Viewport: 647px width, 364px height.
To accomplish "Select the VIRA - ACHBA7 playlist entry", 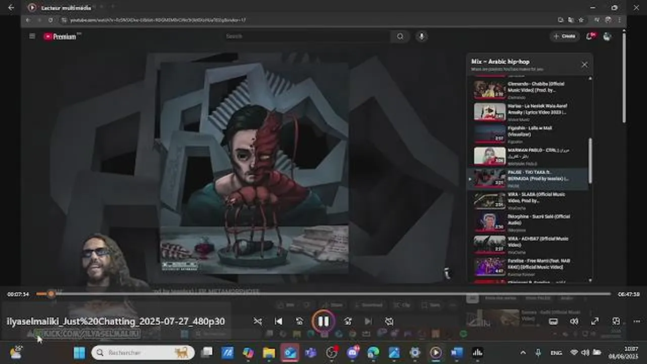I will 527,245.
